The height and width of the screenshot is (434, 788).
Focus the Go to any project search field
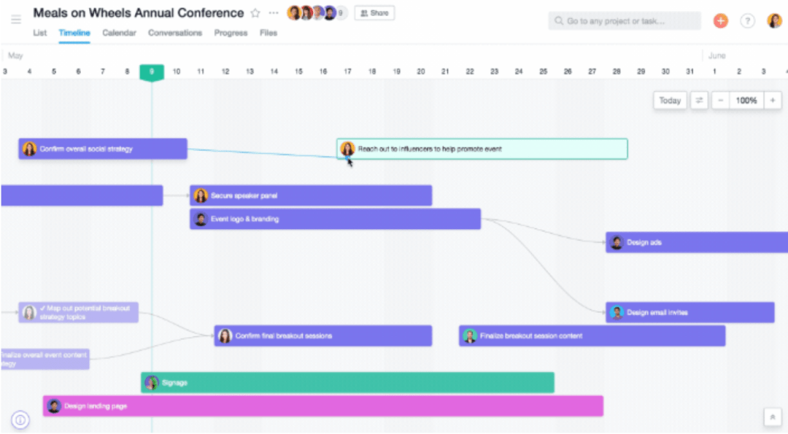coord(625,21)
